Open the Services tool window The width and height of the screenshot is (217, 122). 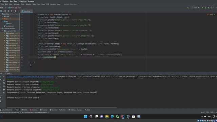[53, 110]
